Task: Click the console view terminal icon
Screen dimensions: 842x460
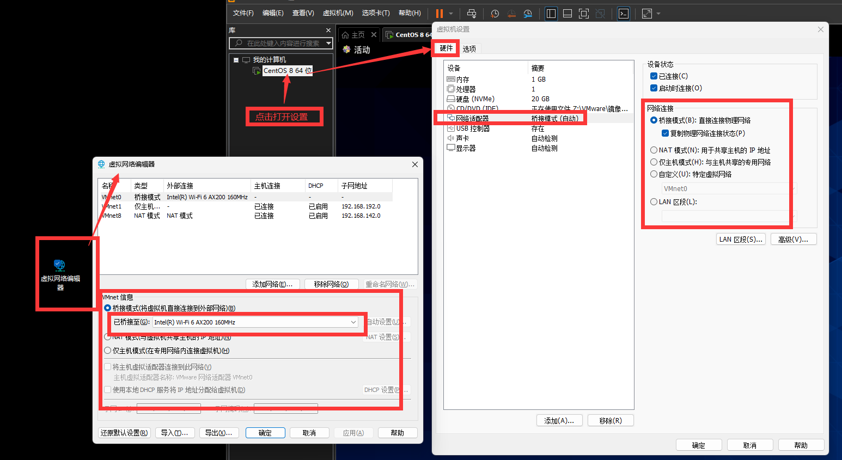Action: tap(624, 14)
